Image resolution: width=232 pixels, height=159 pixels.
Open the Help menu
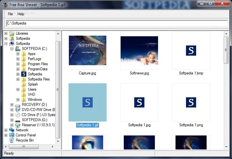tap(21, 14)
